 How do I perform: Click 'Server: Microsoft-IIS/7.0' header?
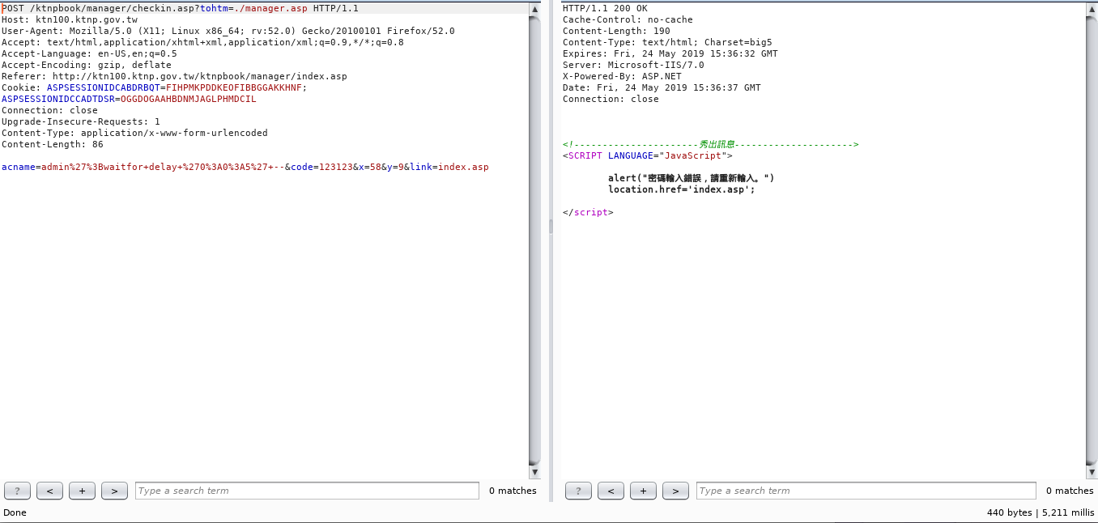(633, 65)
